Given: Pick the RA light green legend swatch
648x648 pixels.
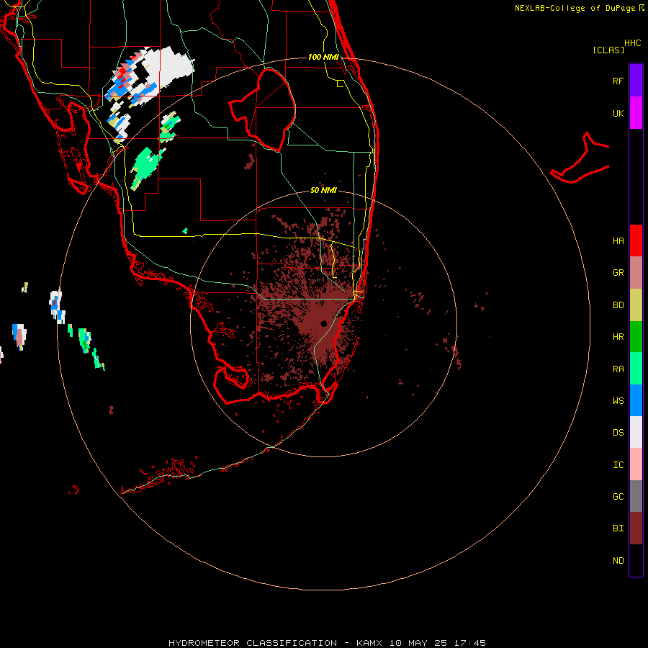Looking at the screenshot, I should pyautogui.click(x=636, y=369).
